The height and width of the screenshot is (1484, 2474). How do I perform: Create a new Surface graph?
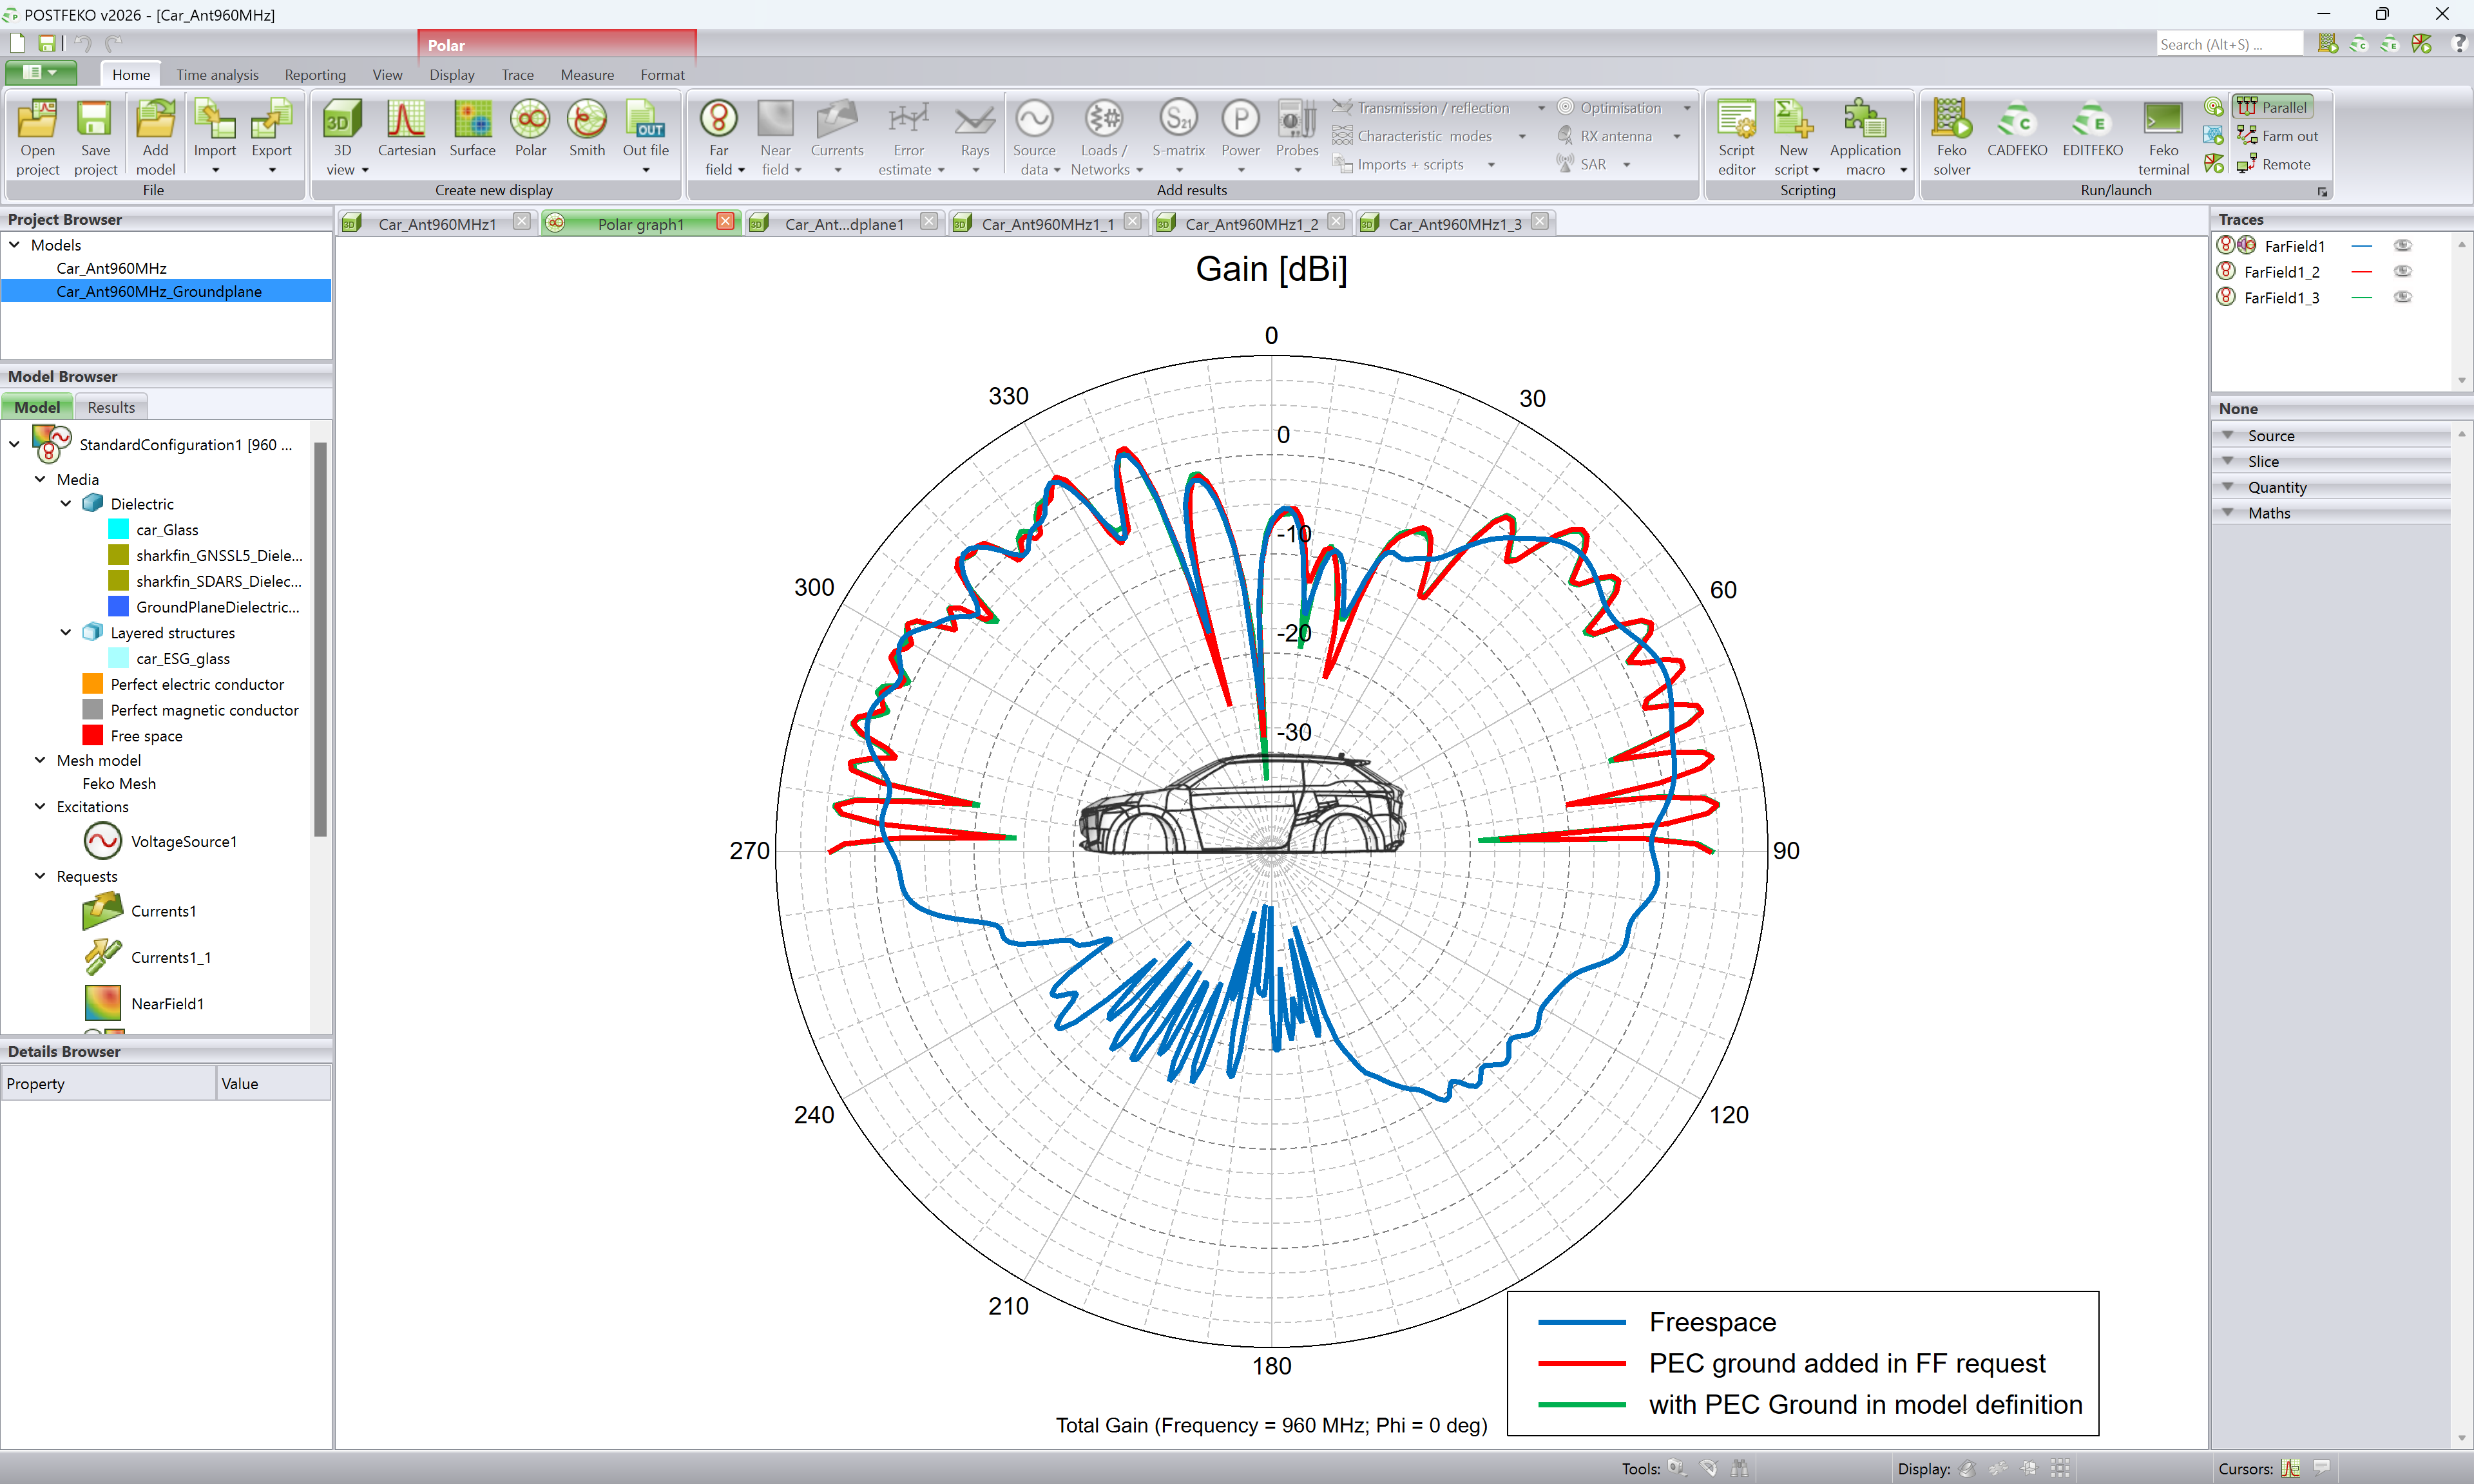click(x=472, y=128)
